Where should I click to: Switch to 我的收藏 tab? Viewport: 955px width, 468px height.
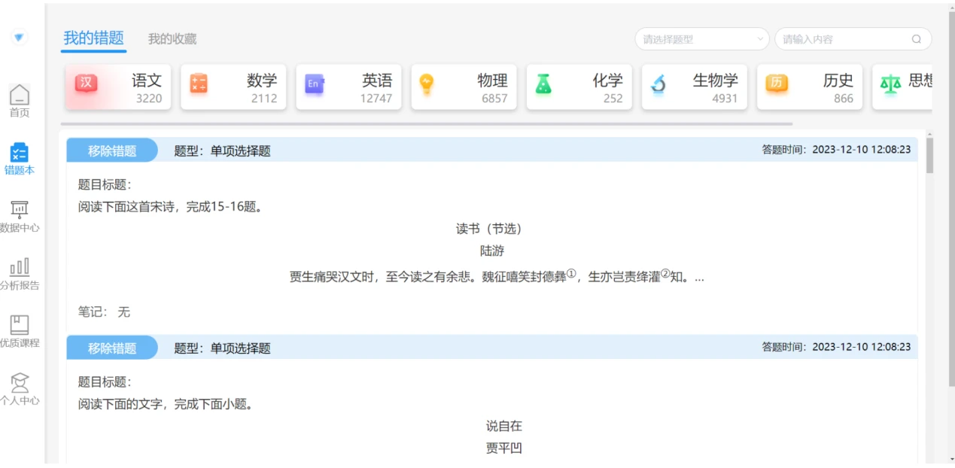[x=172, y=39]
